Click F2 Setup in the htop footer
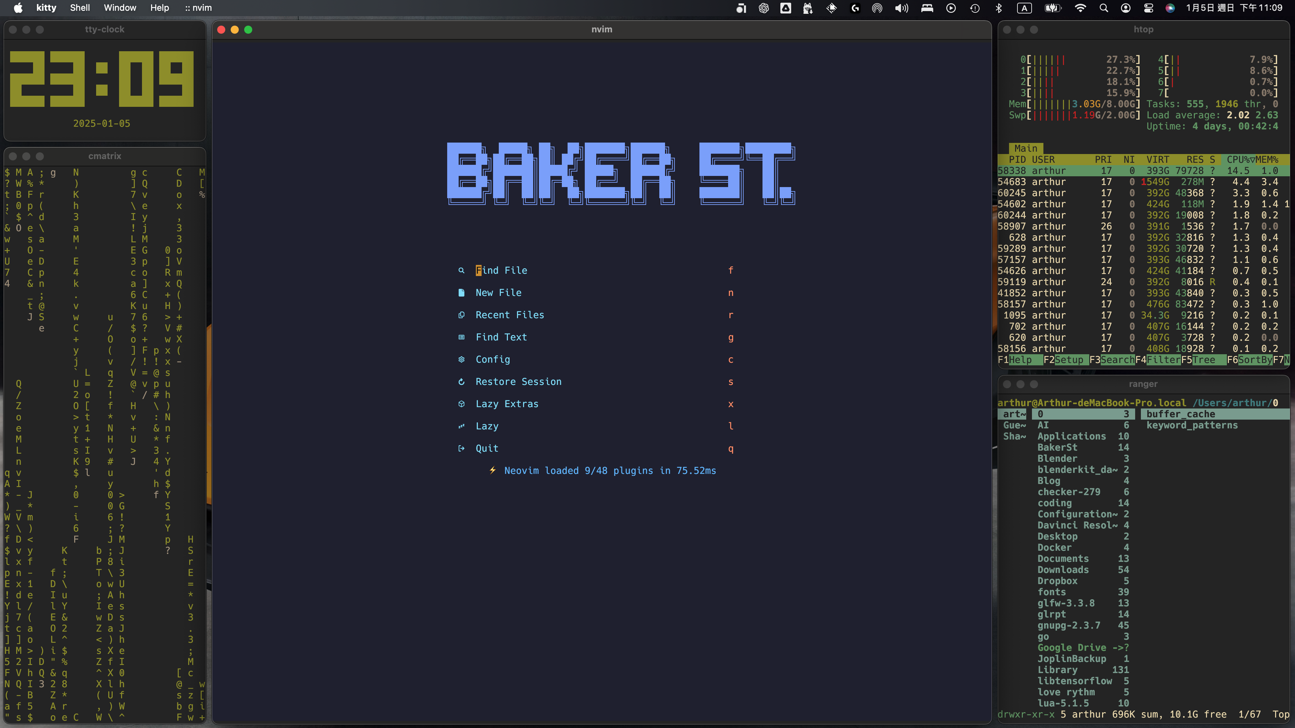Screen dimensions: 1295x728 coord(1068,360)
